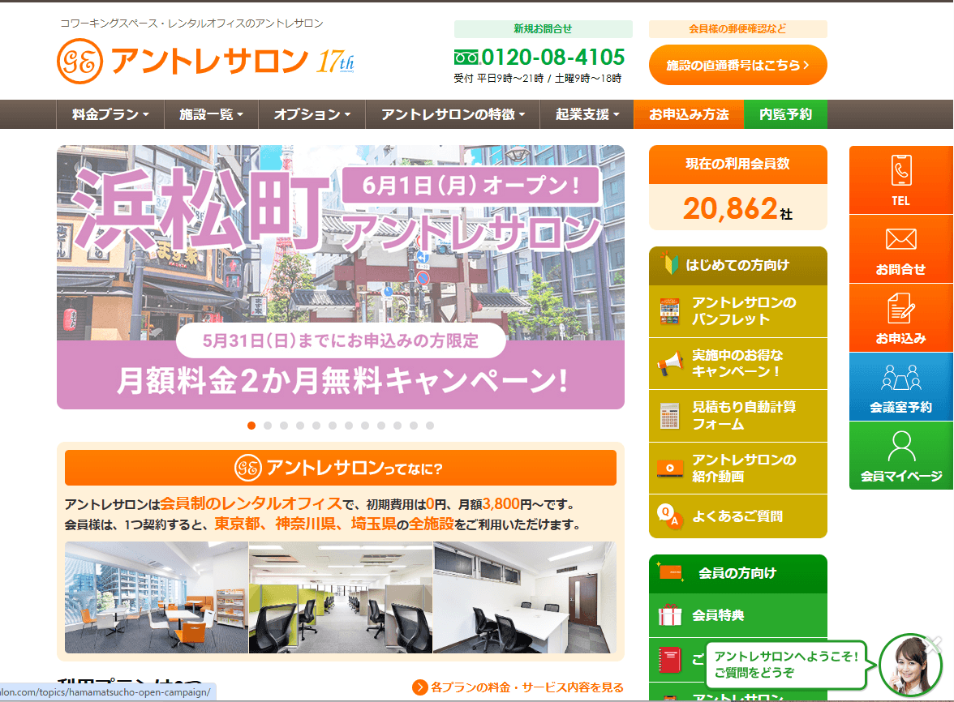Screen dimensions: 954x702
Task: Open アントレサロンの紹介動画 link
Action: pos(738,468)
